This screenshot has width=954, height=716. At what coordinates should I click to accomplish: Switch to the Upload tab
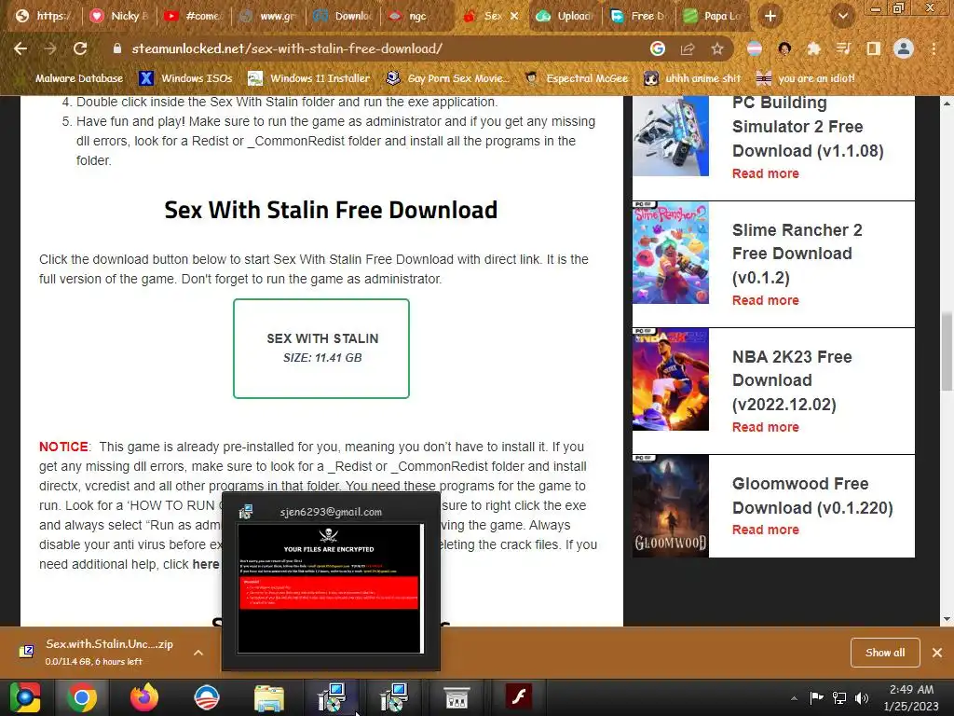[x=566, y=16]
